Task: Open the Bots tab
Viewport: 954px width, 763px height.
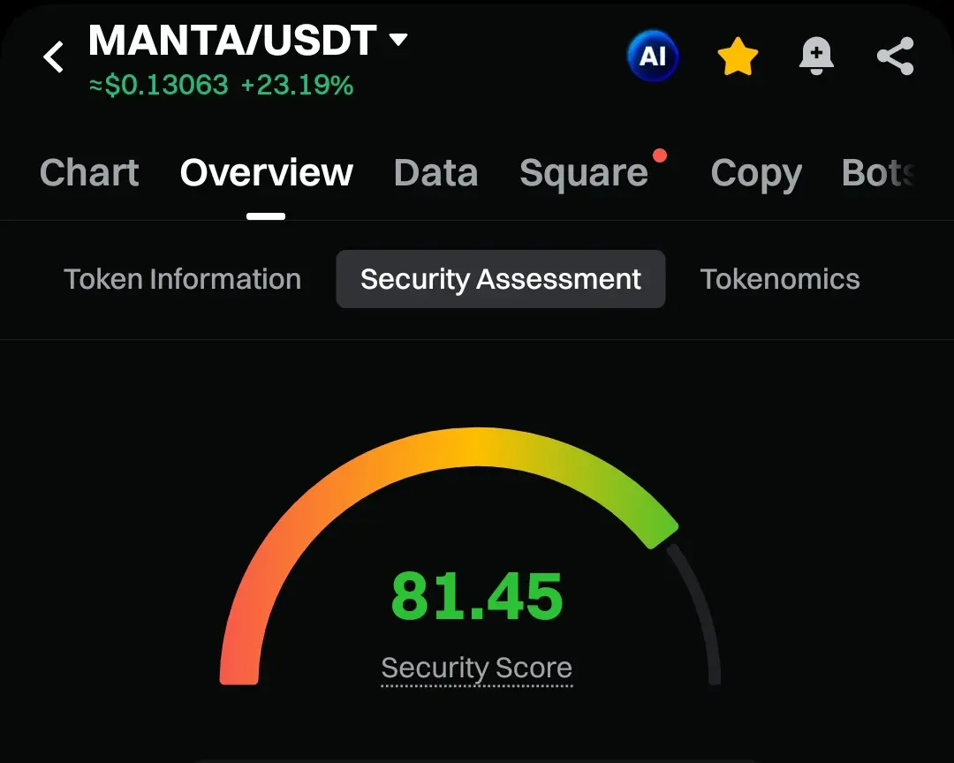Action: tap(879, 173)
